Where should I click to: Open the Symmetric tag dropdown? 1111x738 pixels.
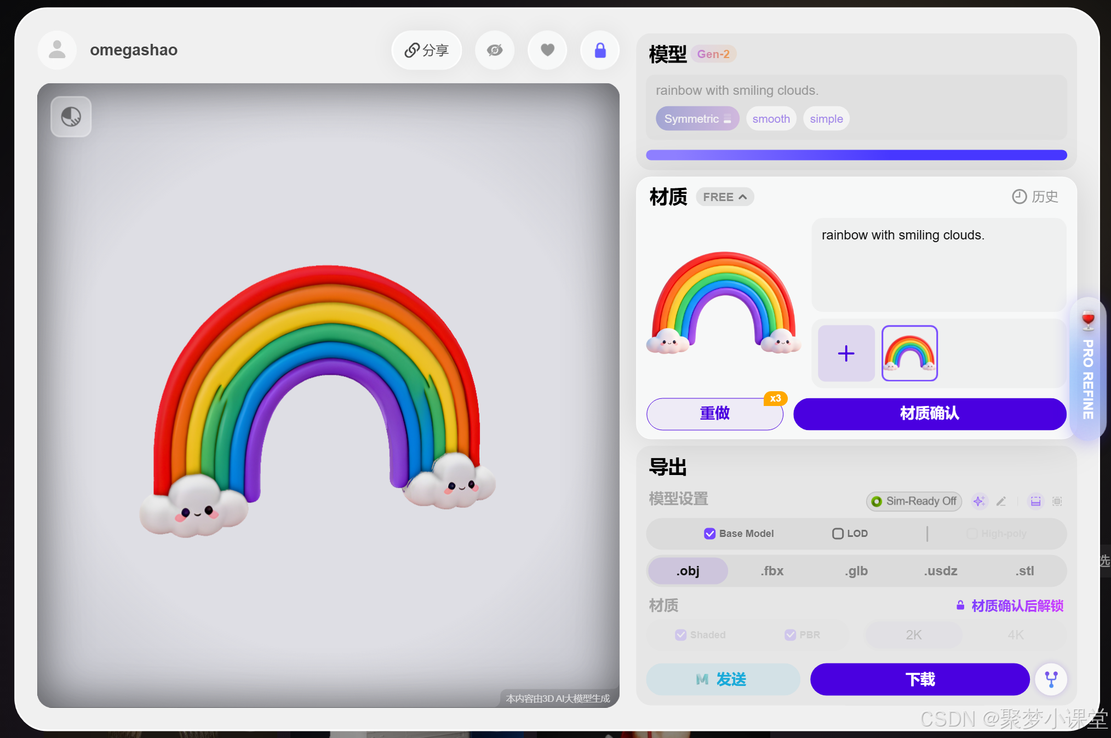pyautogui.click(x=697, y=119)
